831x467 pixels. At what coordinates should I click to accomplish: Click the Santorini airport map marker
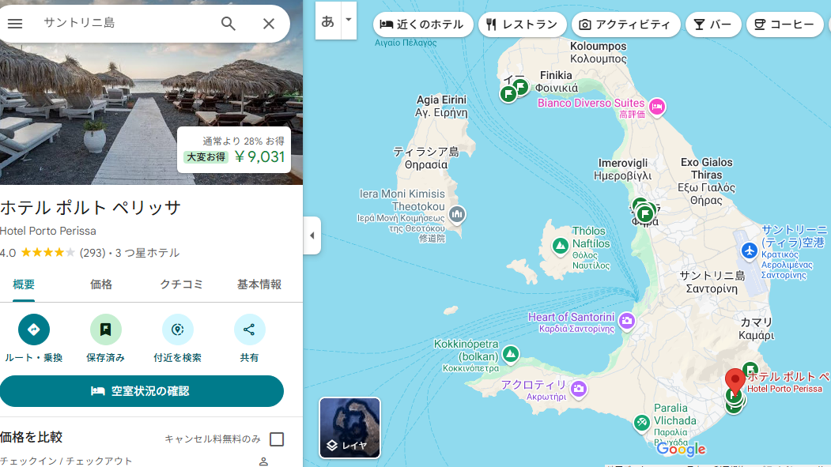pos(749,250)
